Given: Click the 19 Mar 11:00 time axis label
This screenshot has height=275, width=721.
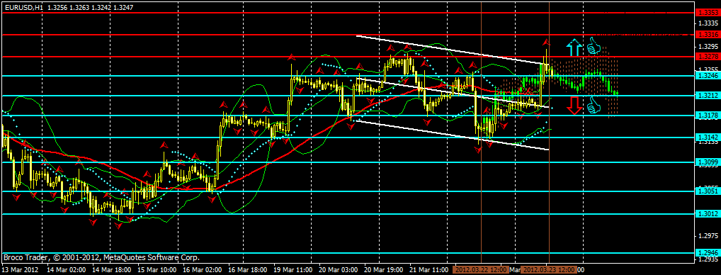Looking at the screenshot, I should click(x=293, y=269).
